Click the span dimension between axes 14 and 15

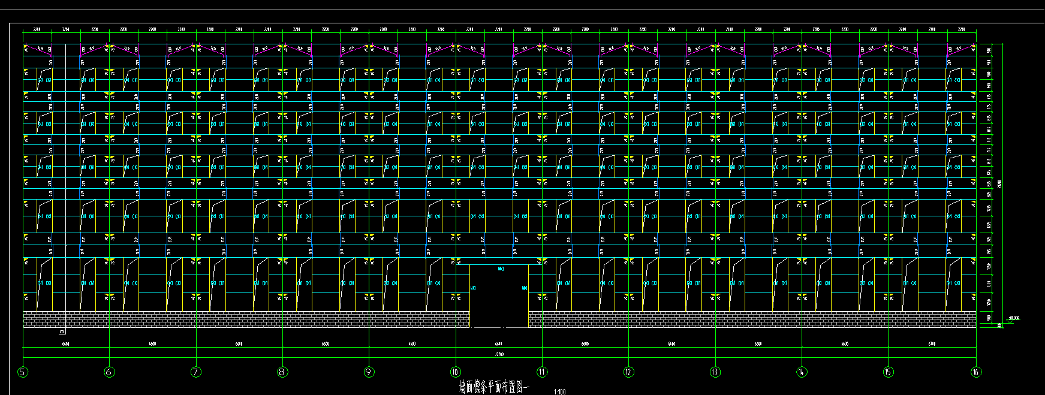pyautogui.click(x=845, y=345)
